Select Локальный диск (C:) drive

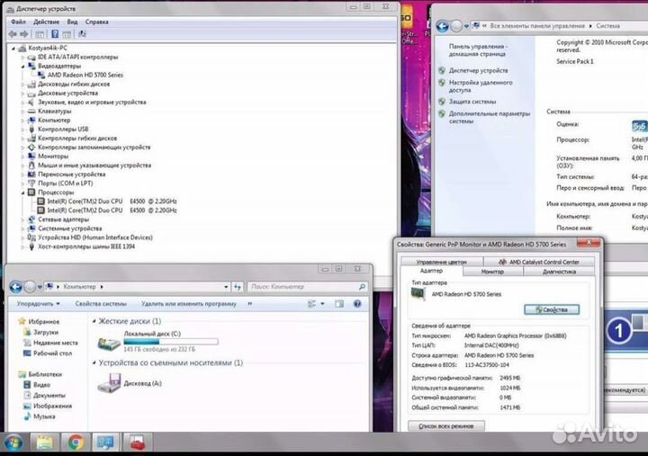(x=157, y=341)
